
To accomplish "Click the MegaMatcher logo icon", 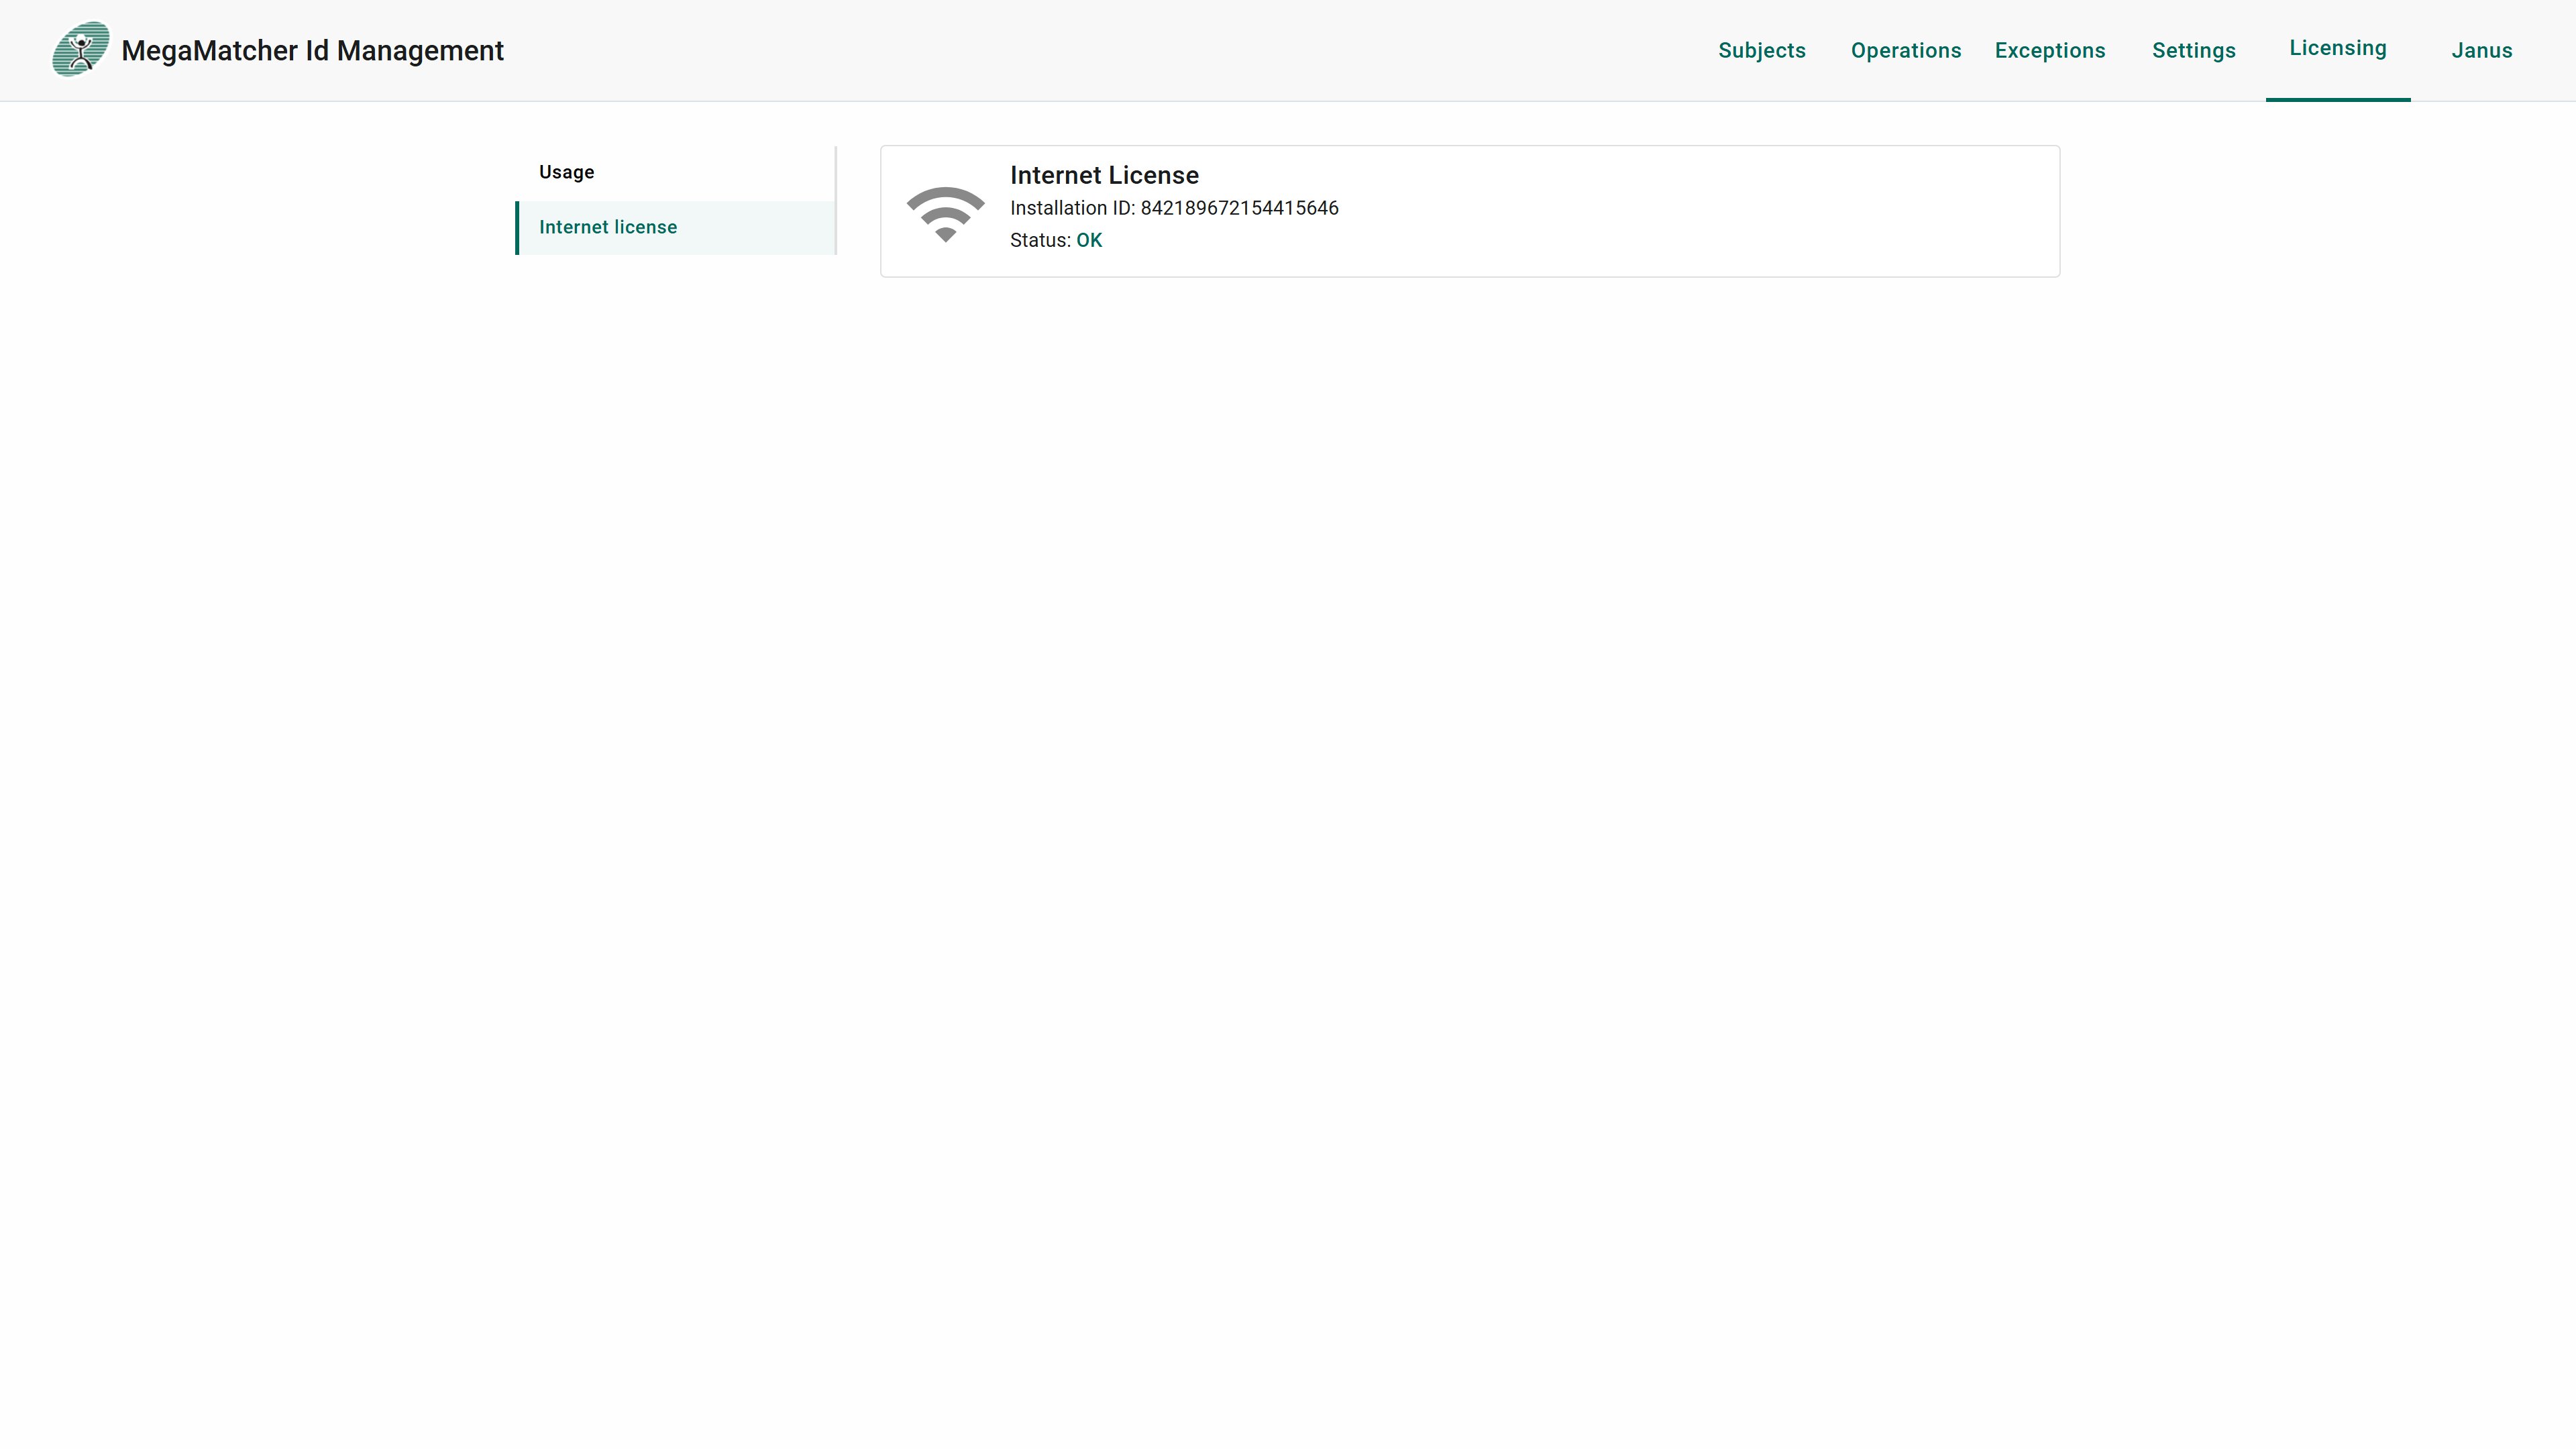I will 81,49.
